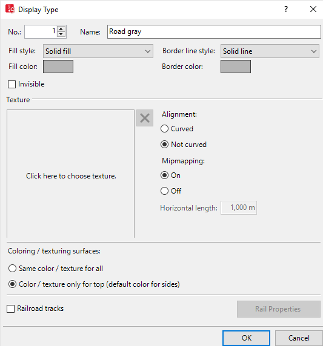Increment the No. spinner up arrow
323x346 pixels.
(x=61, y=29)
